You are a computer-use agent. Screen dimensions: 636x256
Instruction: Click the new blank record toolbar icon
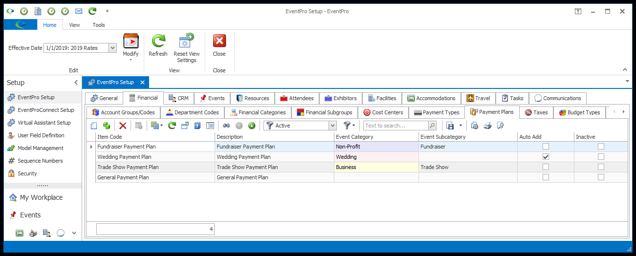pos(94,126)
